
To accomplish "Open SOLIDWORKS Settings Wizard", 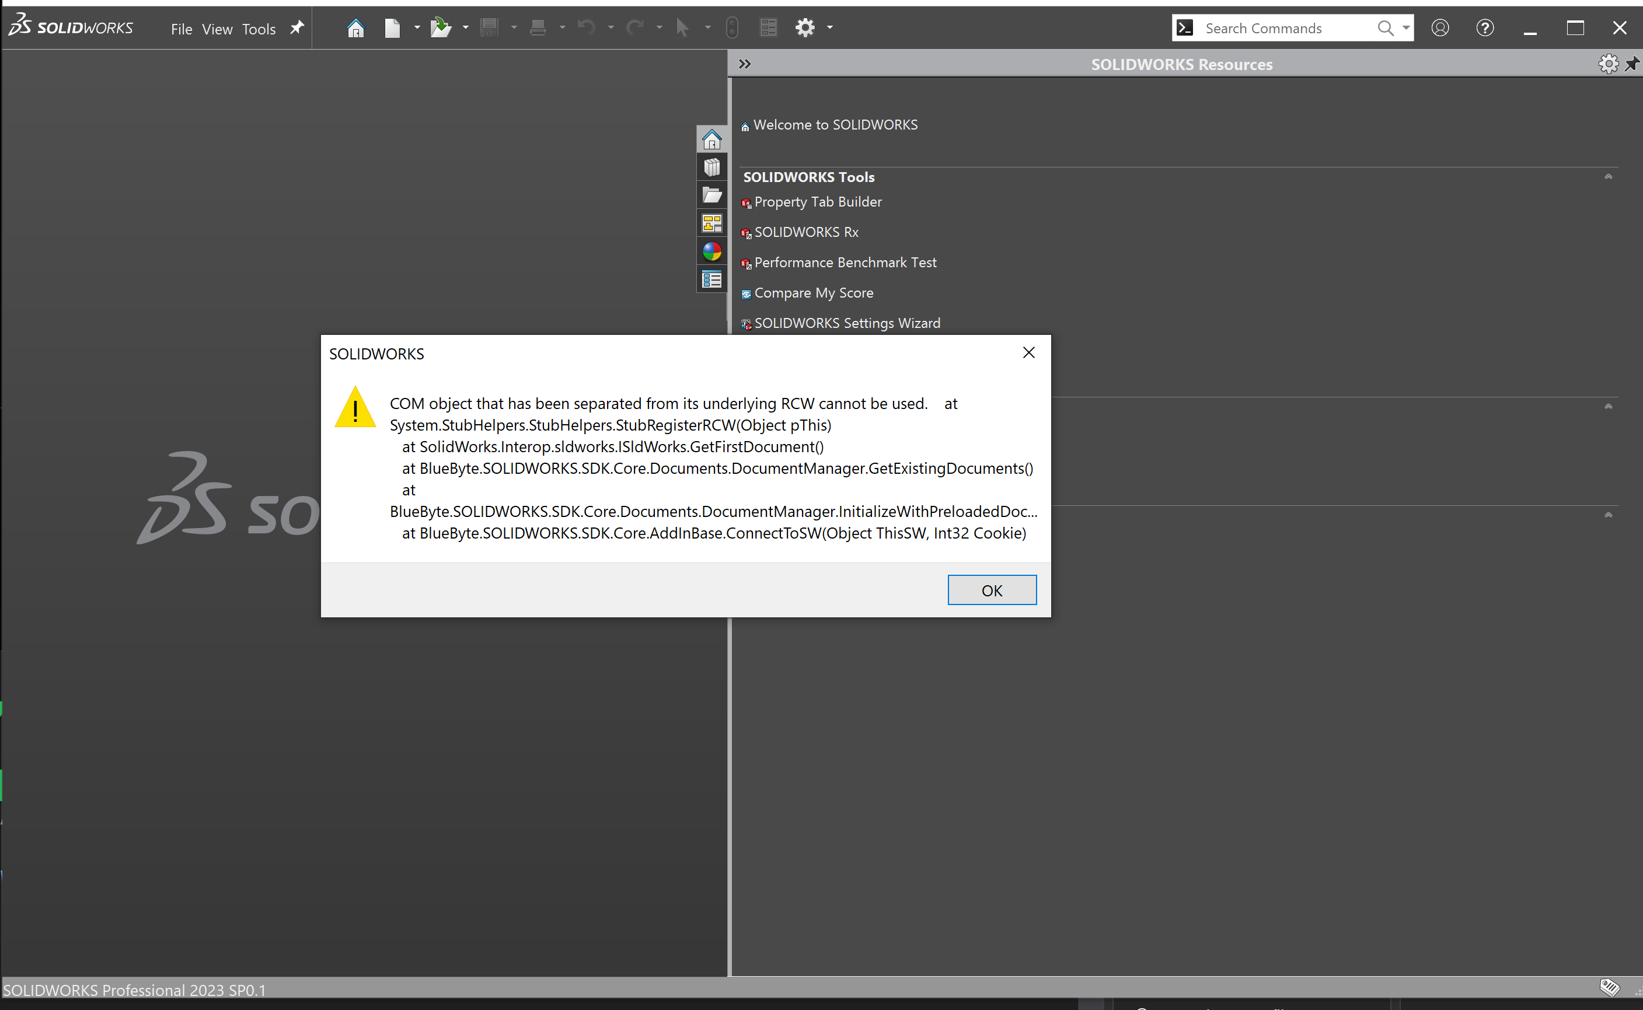I will [847, 323].
